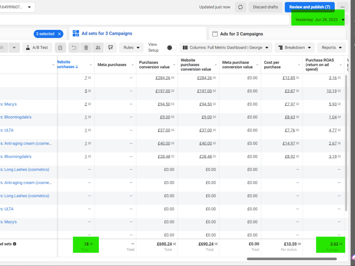Click the audience people icon
The image size is (355, 266).
[98, 48]
